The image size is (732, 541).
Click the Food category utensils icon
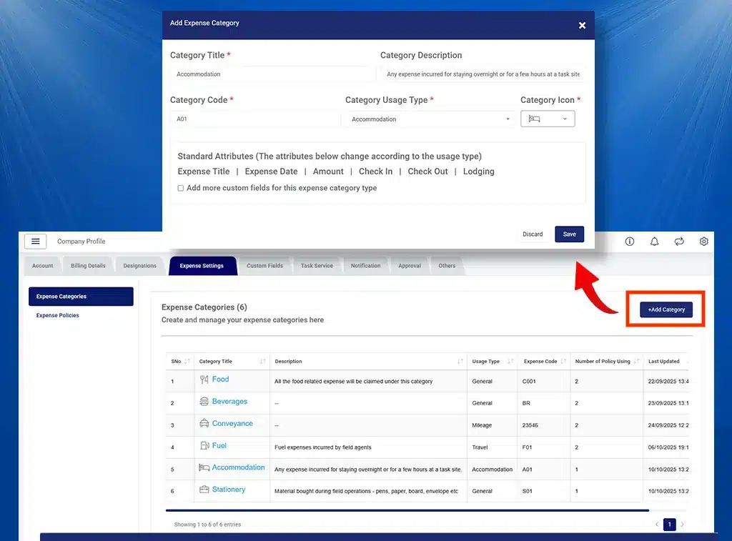(205, 379)
